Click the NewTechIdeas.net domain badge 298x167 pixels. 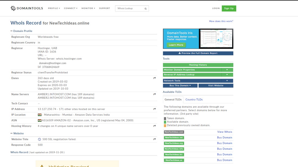pyautogui.click(x=174, y=138)
